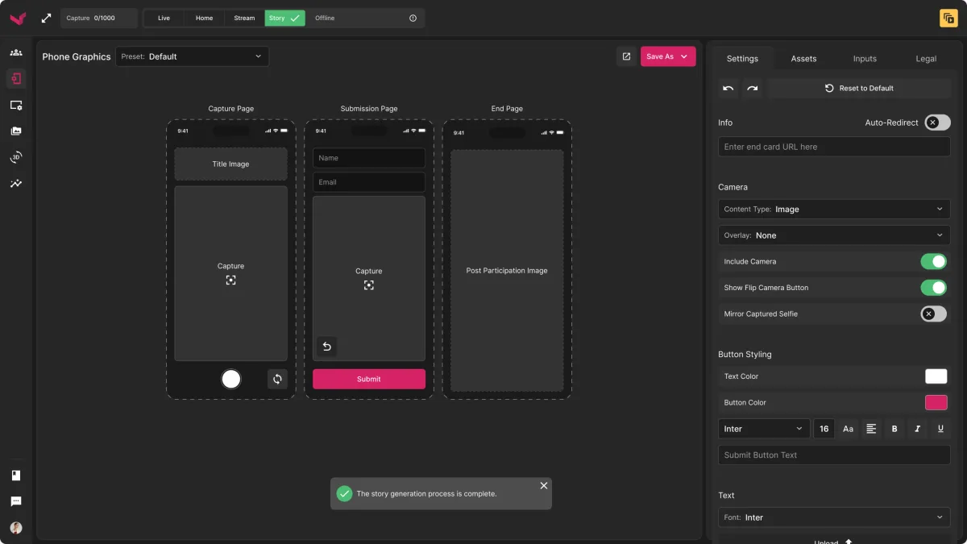Click the redo arrow in Settings
The width and height of the screenshot is (967, 544).
pyautogui.click(x=753, y=88)
